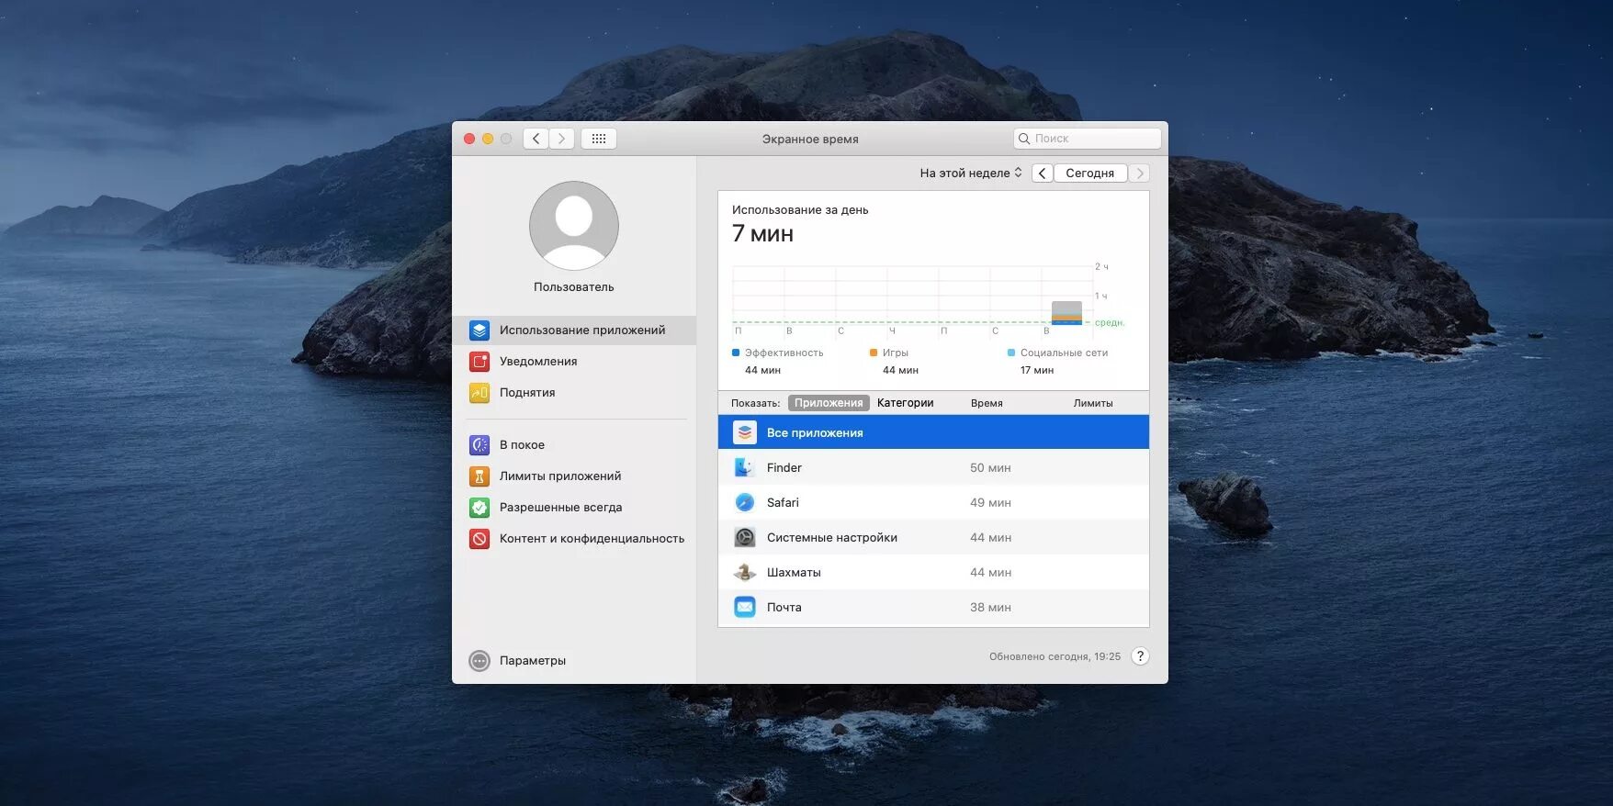Image resolution: width=1613 pixels, height=806 pixels.
Task: Go to previous day arrow beside Сегодня
Action: [1043, 174]
